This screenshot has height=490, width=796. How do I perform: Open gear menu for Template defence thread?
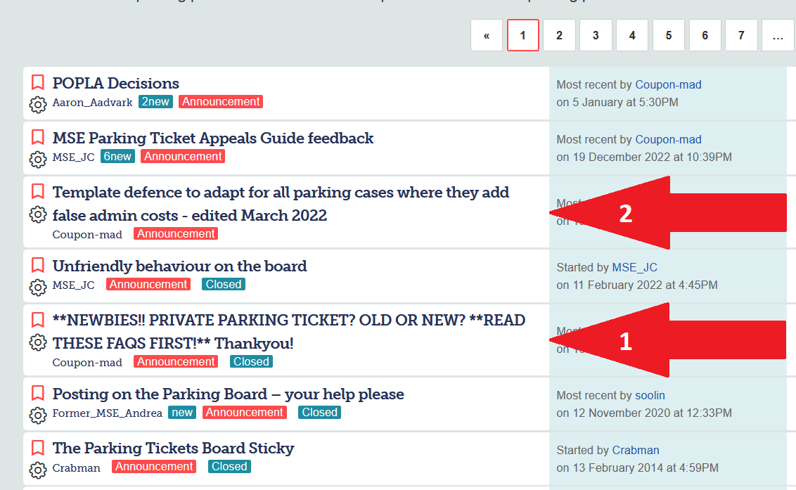(37, 214)
